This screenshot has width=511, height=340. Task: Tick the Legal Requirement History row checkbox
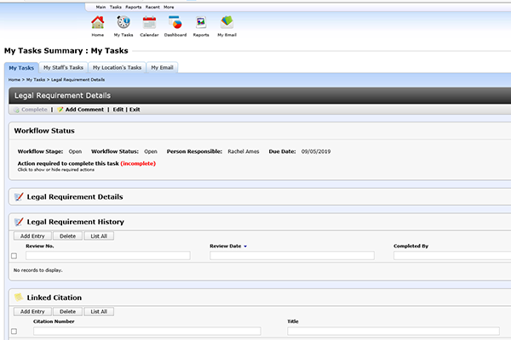(x=13, y=255)
